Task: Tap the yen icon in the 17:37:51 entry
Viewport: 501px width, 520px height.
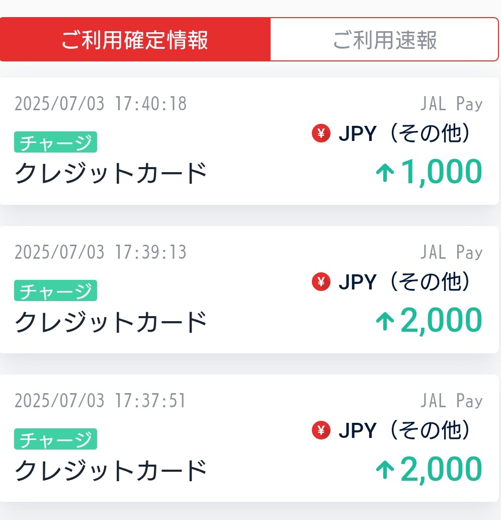Action: pos(321,430)
